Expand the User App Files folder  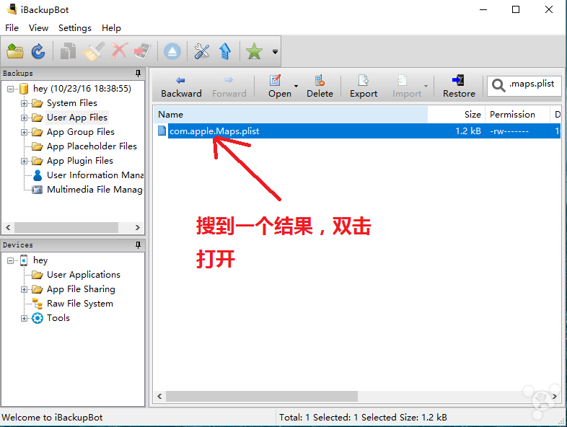[24, 118]
